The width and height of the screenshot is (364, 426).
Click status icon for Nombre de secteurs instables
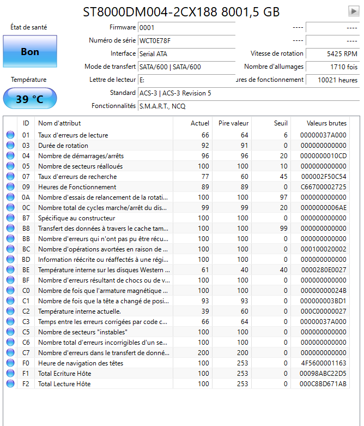click(x=10, y=332)
